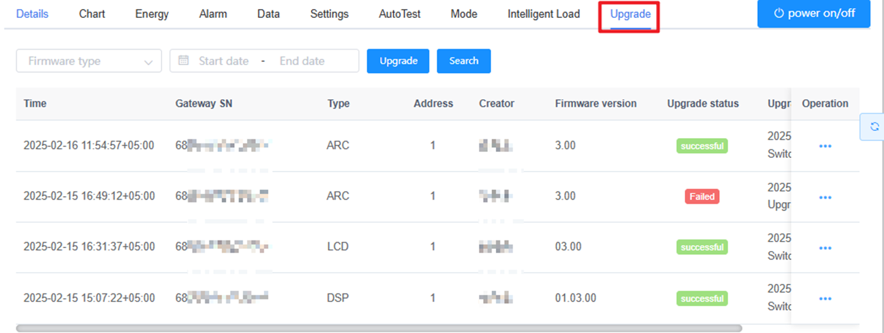Go to the Alarm tab

(213, 14)
